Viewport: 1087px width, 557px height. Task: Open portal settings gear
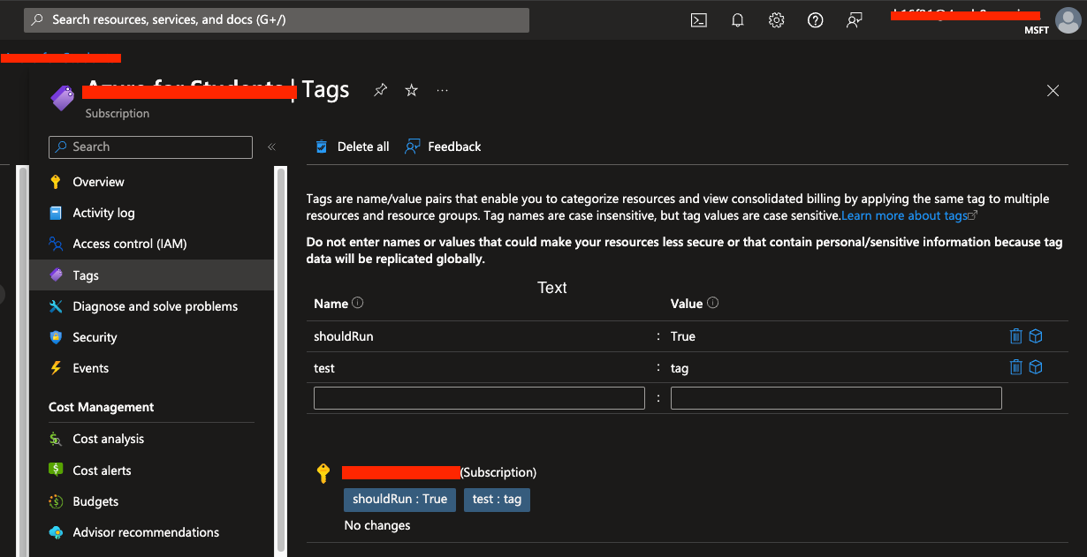pyautogui.click(x=776, y=20)
